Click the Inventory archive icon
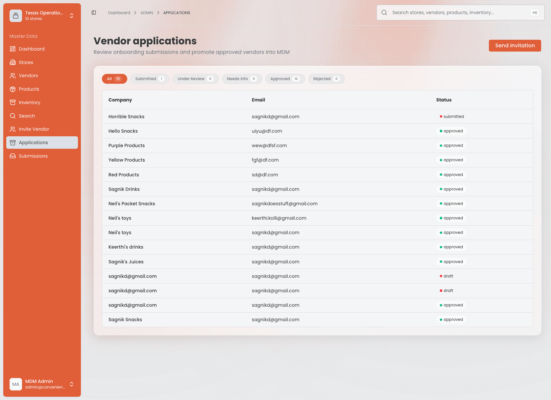The height and width of the screenshot is (400, 551). pyautogui.click(x=13, y=102)
